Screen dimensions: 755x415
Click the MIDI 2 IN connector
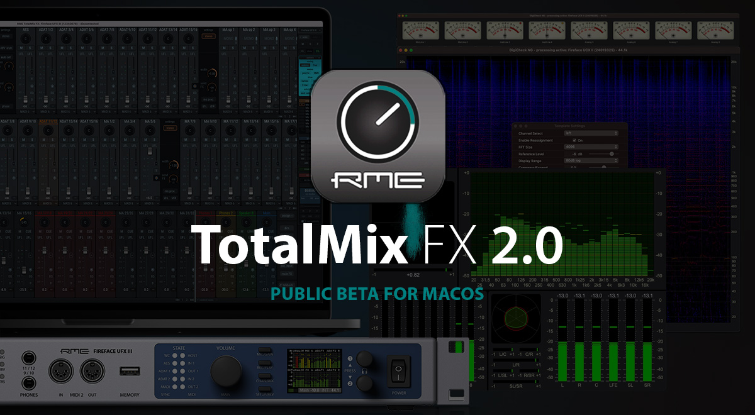[x=61, y=370]
